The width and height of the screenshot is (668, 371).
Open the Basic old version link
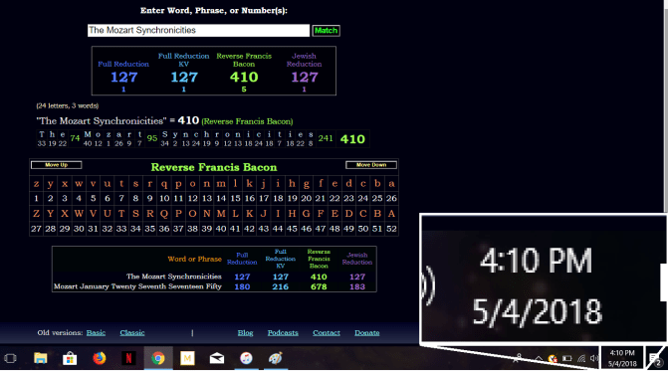pos(96,333)
